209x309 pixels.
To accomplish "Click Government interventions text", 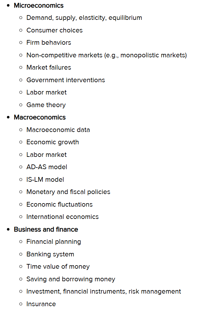I will click(65, 80).
